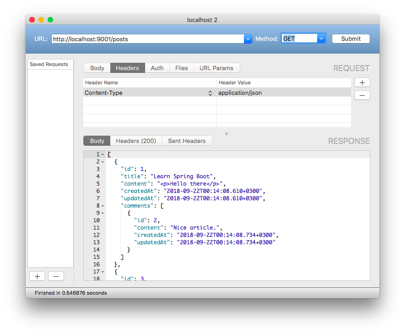Select the Content-Type header row name

tap(103, 93)
